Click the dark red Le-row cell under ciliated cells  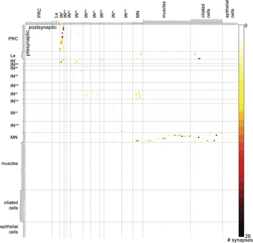pos(199,59)
